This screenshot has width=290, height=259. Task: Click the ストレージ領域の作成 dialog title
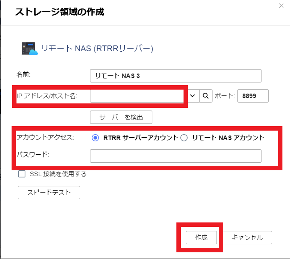[x=60, y=12]
